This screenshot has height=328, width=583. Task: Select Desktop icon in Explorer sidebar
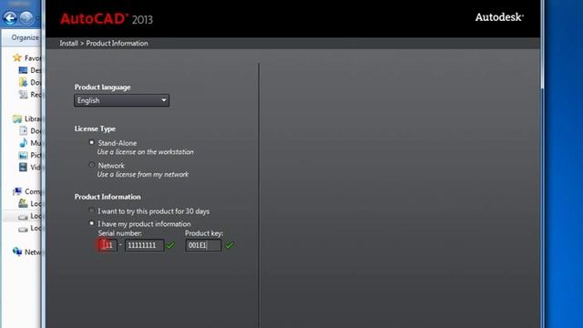tap(23, 70)
